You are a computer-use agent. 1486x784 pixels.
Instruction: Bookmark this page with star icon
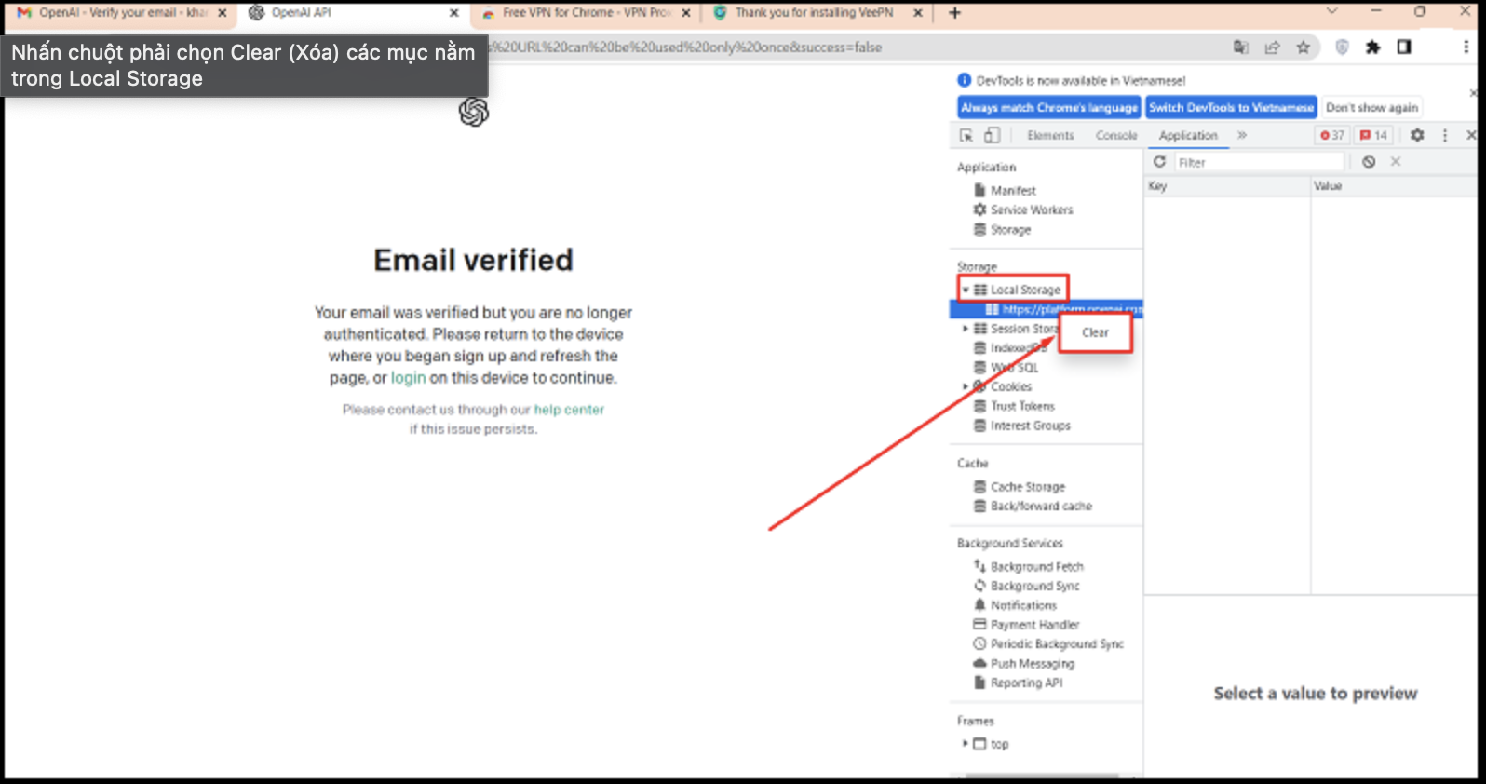(1304, 47)
